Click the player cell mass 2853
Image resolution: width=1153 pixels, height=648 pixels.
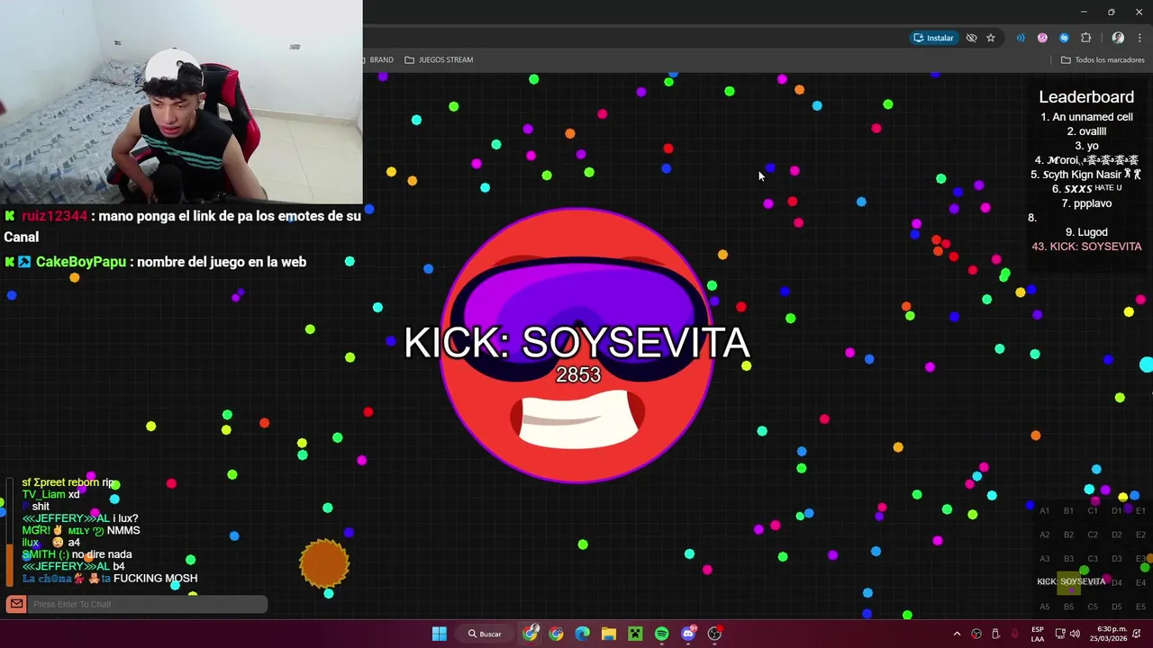[577, 375]
